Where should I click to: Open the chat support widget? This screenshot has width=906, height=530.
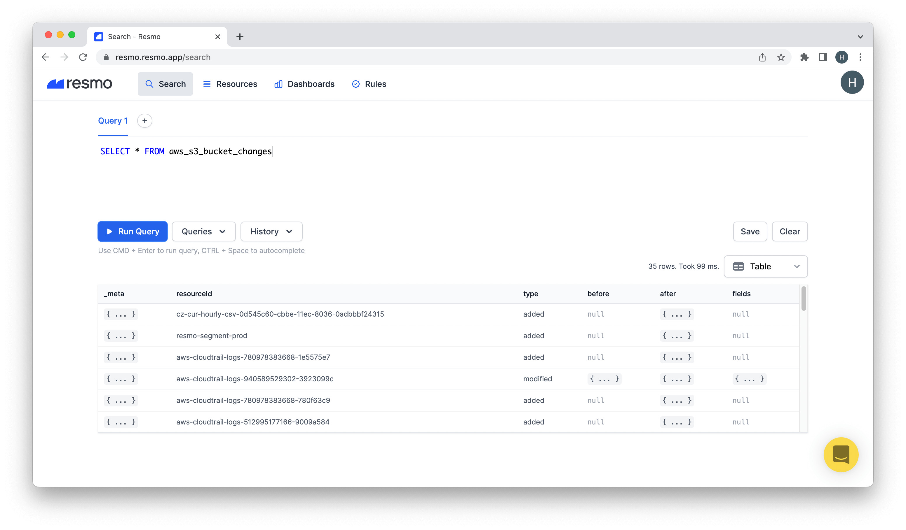(x=841, y=454)
